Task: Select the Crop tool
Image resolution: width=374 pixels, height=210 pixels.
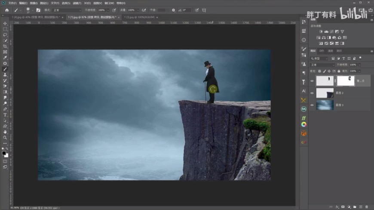Action: click(5, 46)
